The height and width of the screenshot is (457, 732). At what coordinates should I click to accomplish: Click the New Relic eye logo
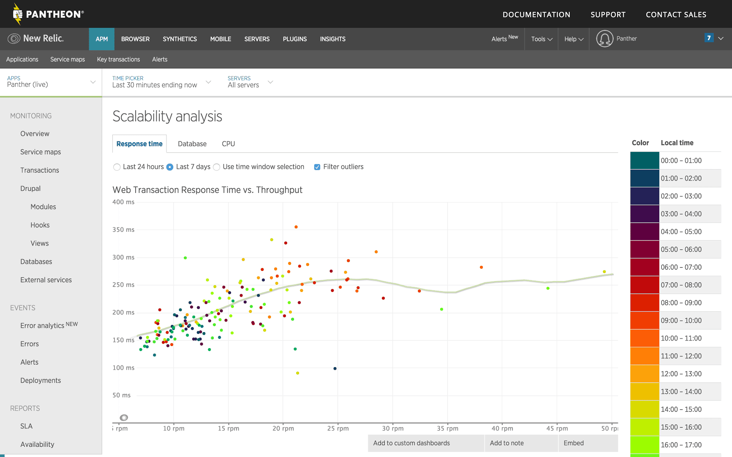(x=14, y=39)
